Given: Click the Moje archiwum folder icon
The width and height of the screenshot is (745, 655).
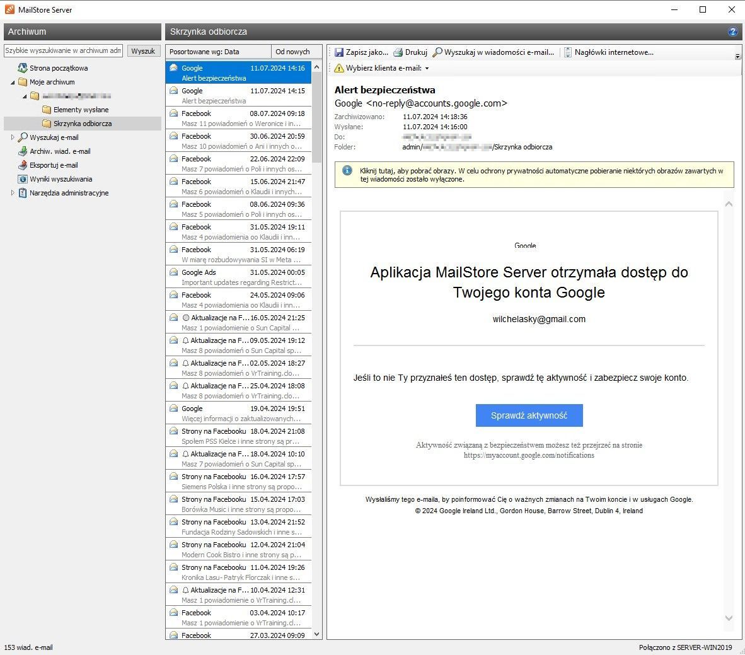Looking at the screenshot, I should [x=22, y=82].
